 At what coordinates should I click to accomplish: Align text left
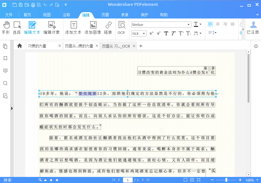[210, 24]
